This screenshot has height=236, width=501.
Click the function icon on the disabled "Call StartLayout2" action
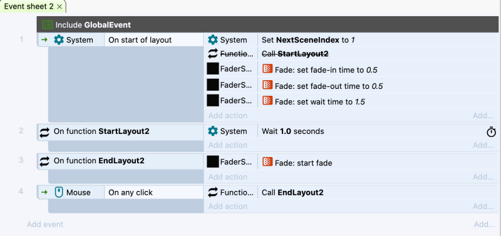[x=213, y=54]
